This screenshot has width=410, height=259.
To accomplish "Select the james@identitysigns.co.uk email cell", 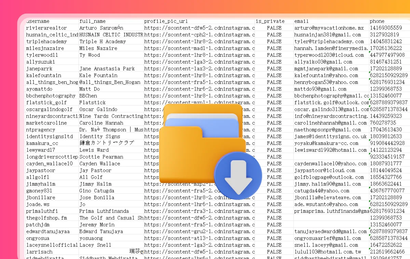I will coord(330,136).
